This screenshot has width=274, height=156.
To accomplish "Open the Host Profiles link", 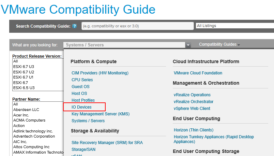I will pyautogui.click(x=83, y=100).
